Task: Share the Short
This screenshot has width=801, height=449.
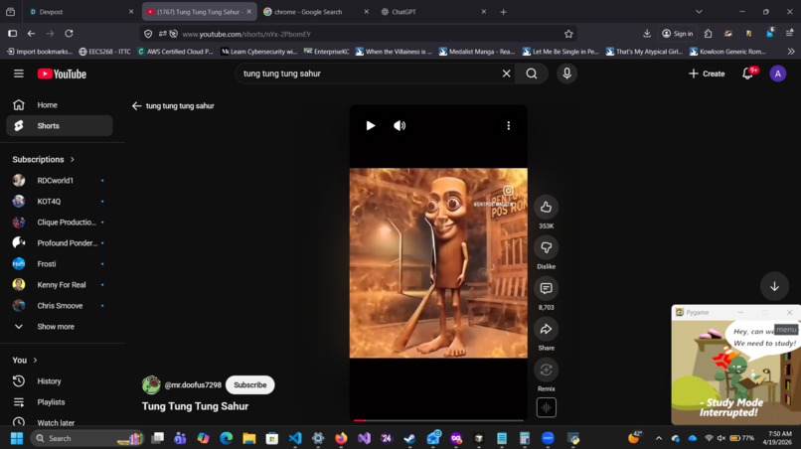Action: pyautogui.click(x=546, y=329)
